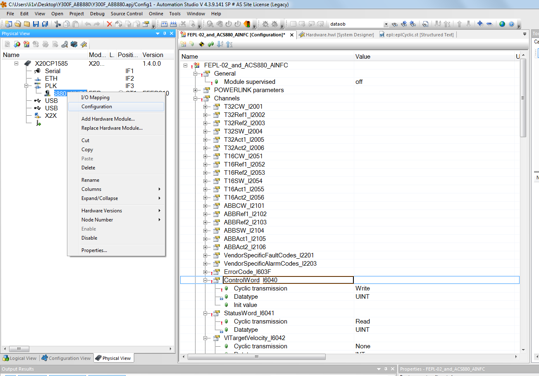Screen dimensions: 539x376
Task: Click the Cut scissors icon in the toolbar
Action: [x=57, y=24]
